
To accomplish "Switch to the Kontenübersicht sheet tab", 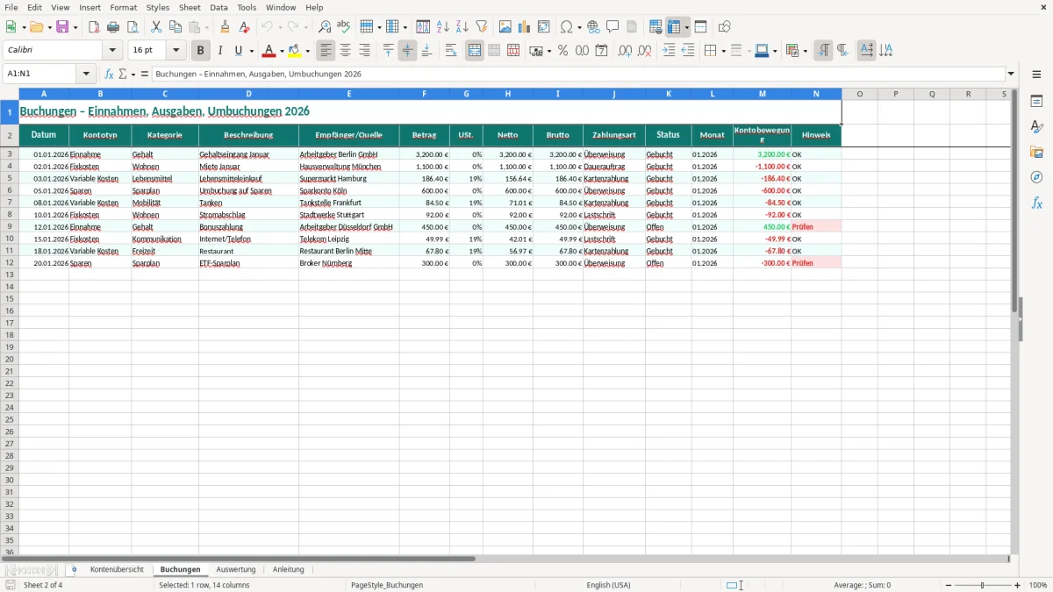I will (x=117, y=570).
